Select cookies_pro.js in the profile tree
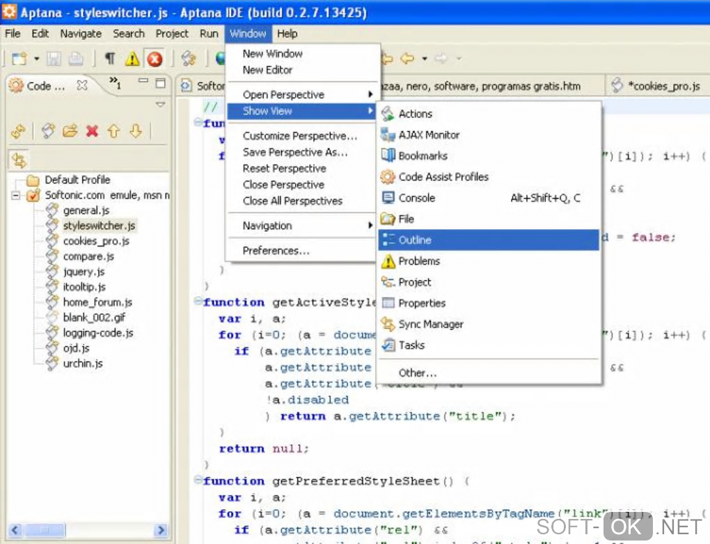The image size is (710, 544). point(96,241)
